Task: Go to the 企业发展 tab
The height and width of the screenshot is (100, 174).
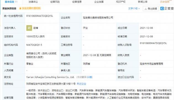Action: tap(99, 2)
